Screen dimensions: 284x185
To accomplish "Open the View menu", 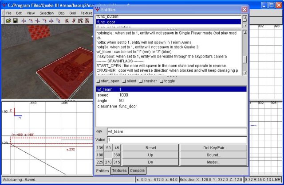I will [x=31, y=13].
